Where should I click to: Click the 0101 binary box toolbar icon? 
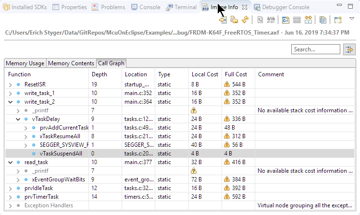297,20
